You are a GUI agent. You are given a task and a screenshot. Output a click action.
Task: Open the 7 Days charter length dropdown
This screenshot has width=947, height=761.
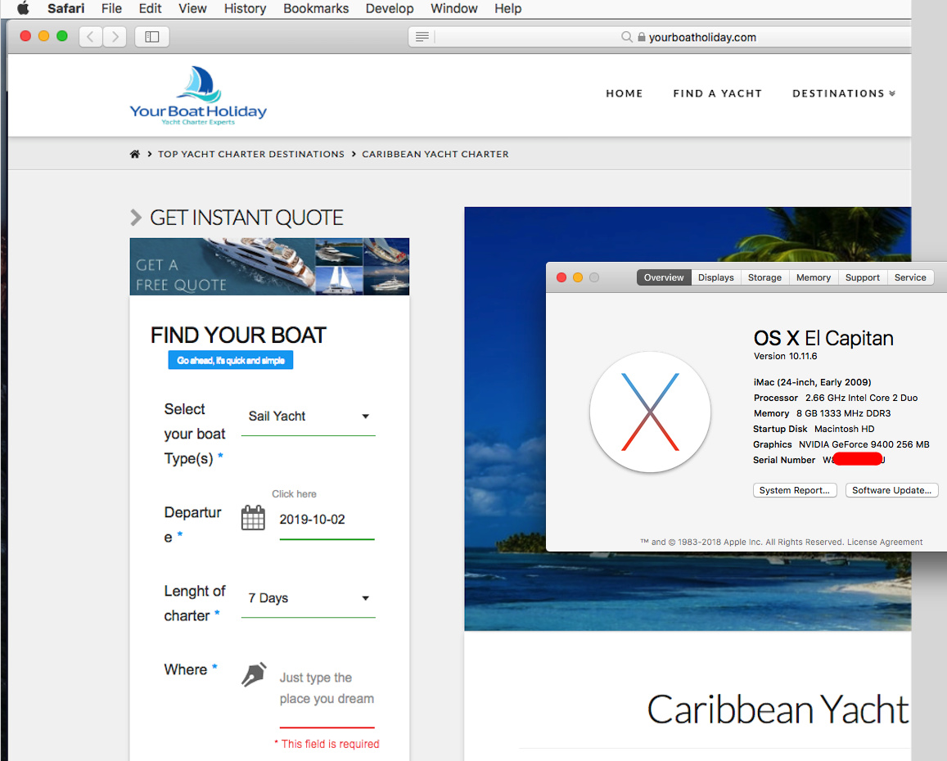click(x=308, y=598)
